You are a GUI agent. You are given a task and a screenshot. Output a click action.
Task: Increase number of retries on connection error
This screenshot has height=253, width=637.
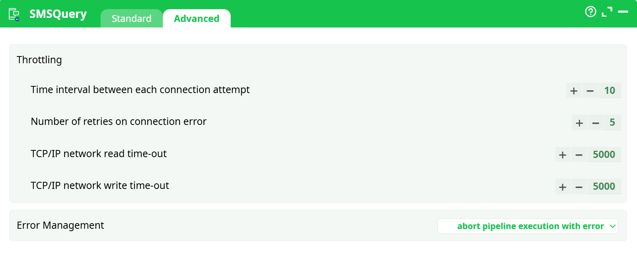pyautogui.click(x=580, y=123)
